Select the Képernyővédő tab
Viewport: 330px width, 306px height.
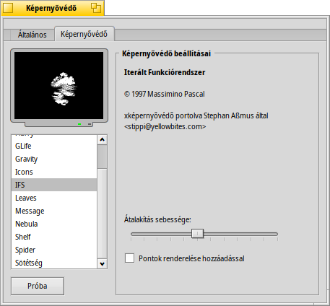point(84,34)
